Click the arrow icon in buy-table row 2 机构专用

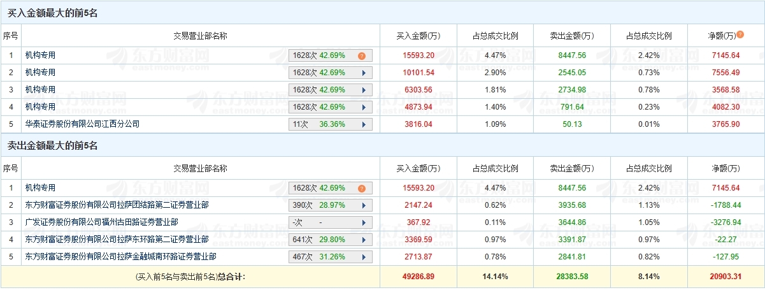pyautogui.click(x=364, y=73)
